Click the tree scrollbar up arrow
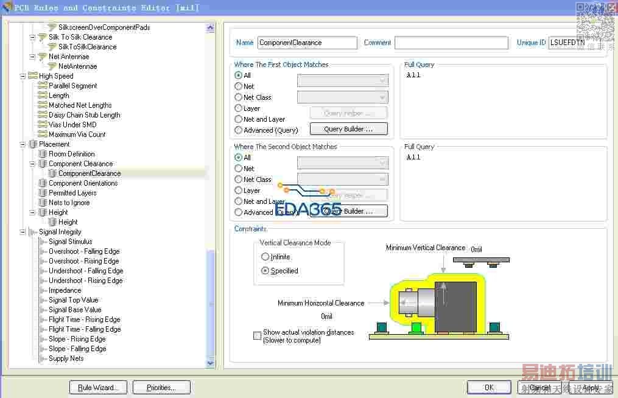618x398 pixels. [x=210, y=27]
